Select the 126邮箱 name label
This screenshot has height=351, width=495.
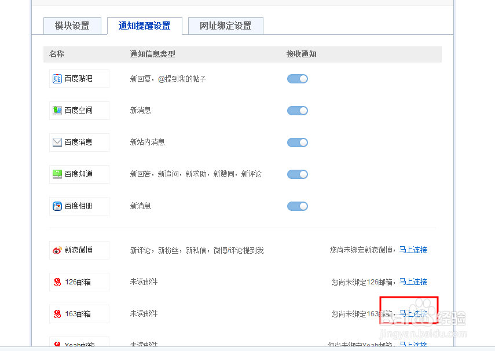78,282
